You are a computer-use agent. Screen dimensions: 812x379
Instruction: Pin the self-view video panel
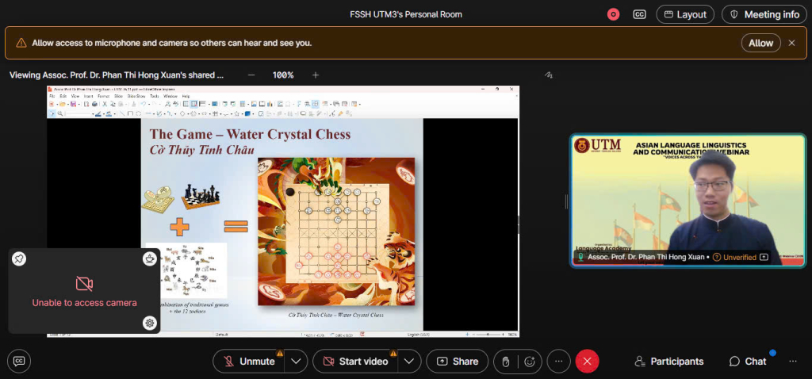point(19,259)
